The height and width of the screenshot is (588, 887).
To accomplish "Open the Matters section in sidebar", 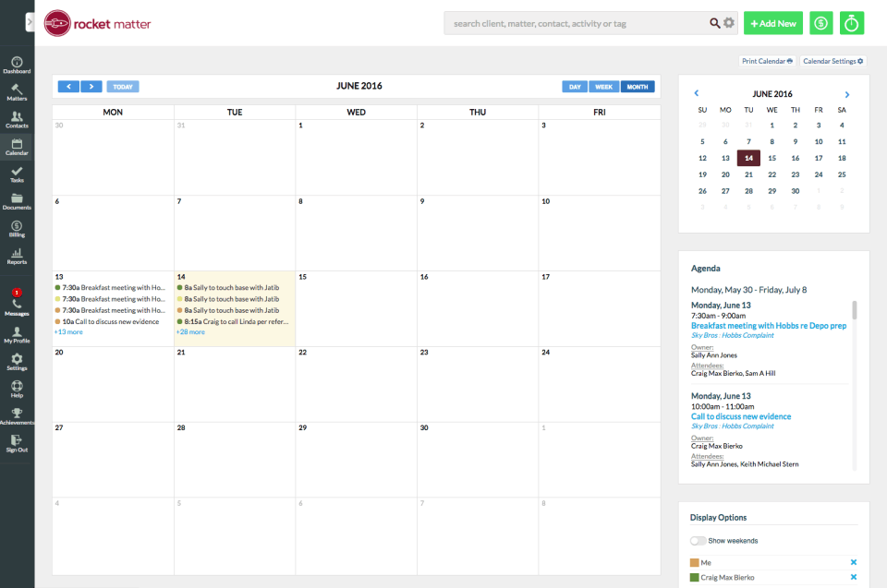I will click(17, 92).
